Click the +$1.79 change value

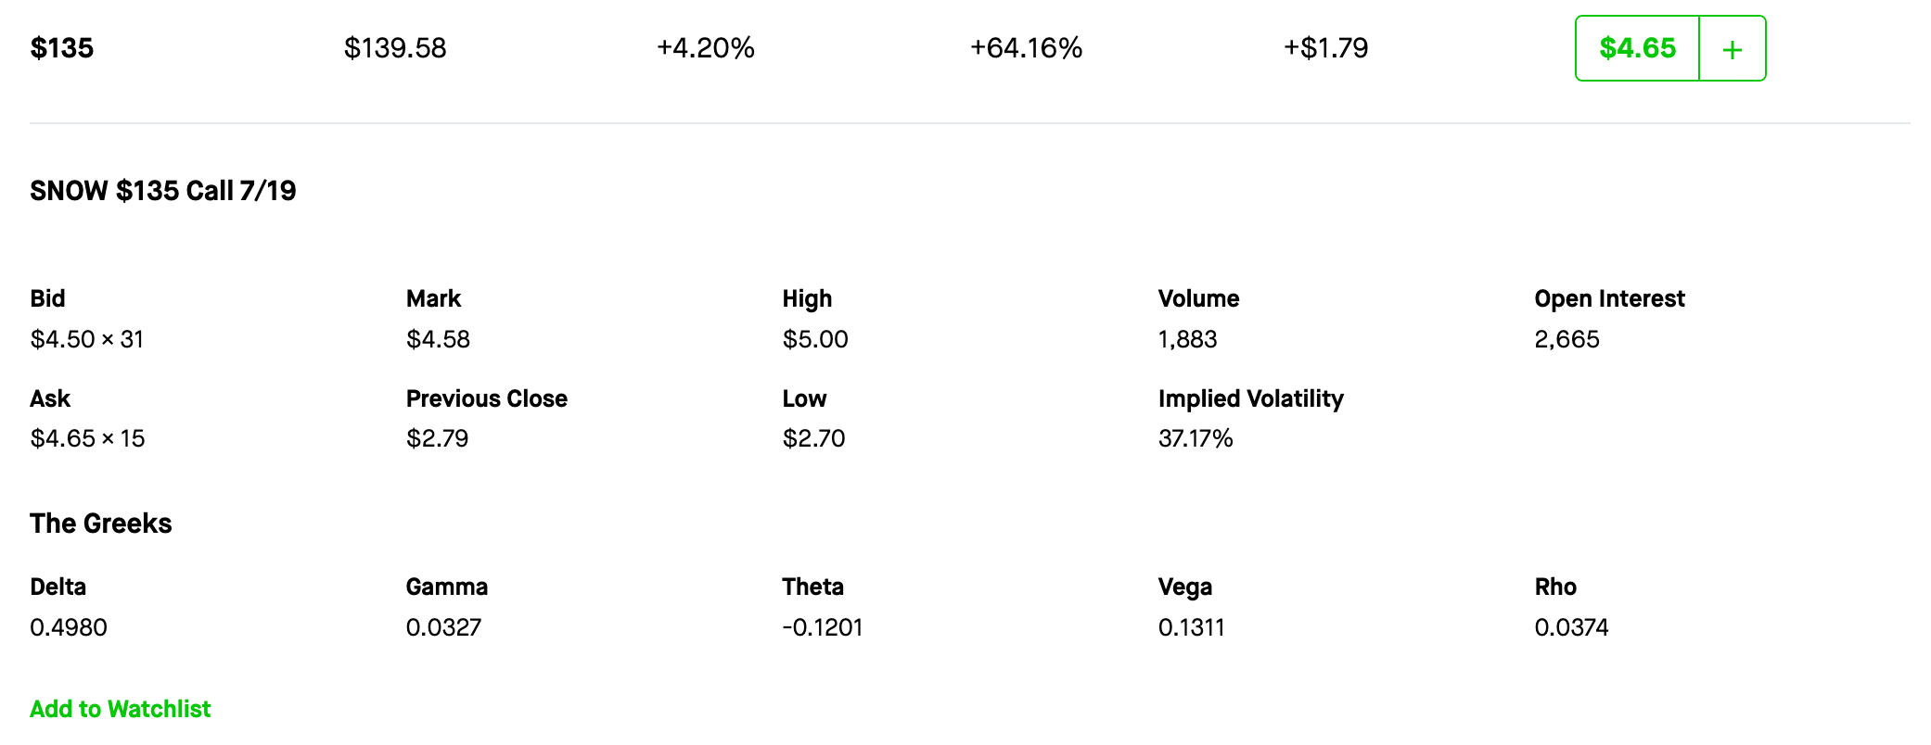point(1325,48)
